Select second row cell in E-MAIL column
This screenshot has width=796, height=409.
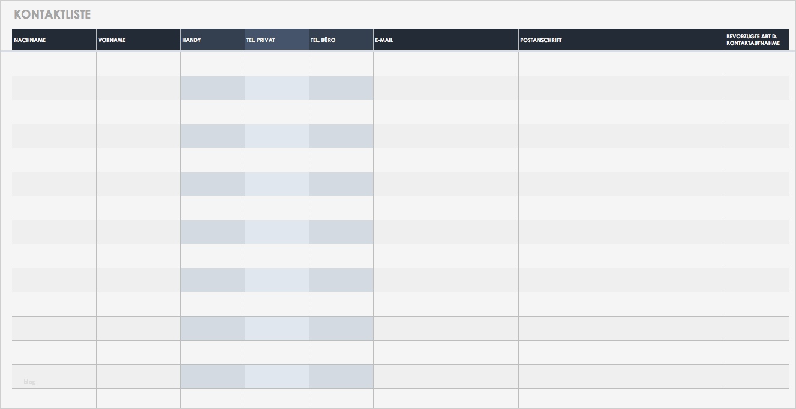click(x=446, y=88)
